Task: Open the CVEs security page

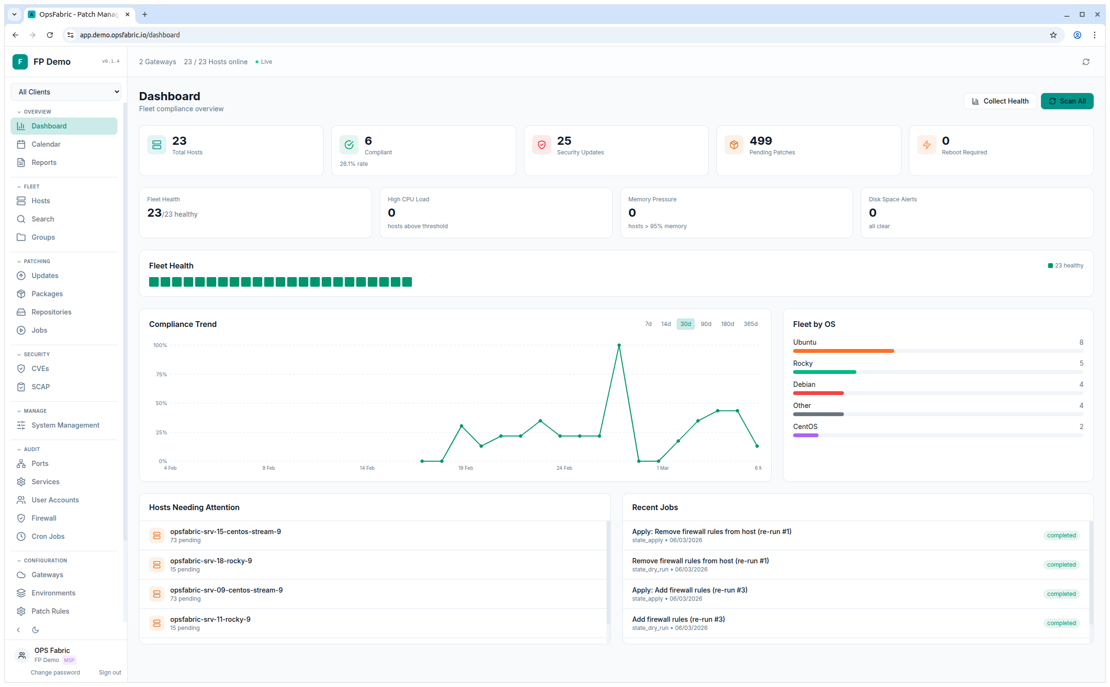Action: 40,368
